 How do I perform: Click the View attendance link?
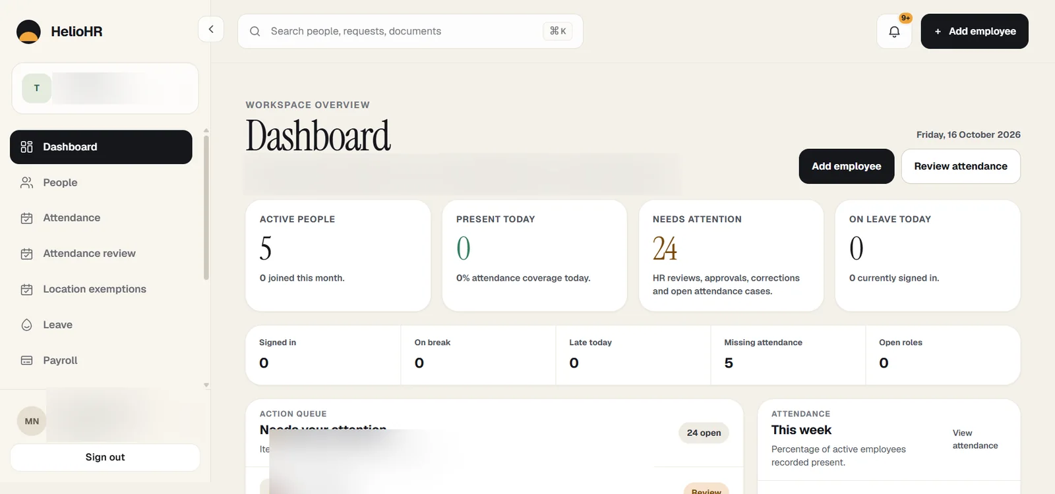[x=975, y=439]
